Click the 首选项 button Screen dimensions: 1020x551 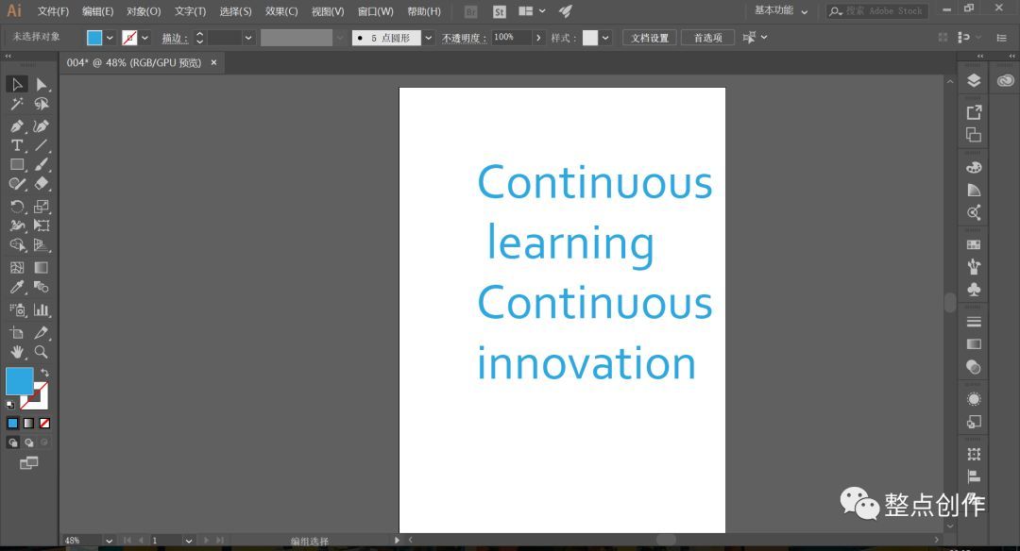point(707,38)
